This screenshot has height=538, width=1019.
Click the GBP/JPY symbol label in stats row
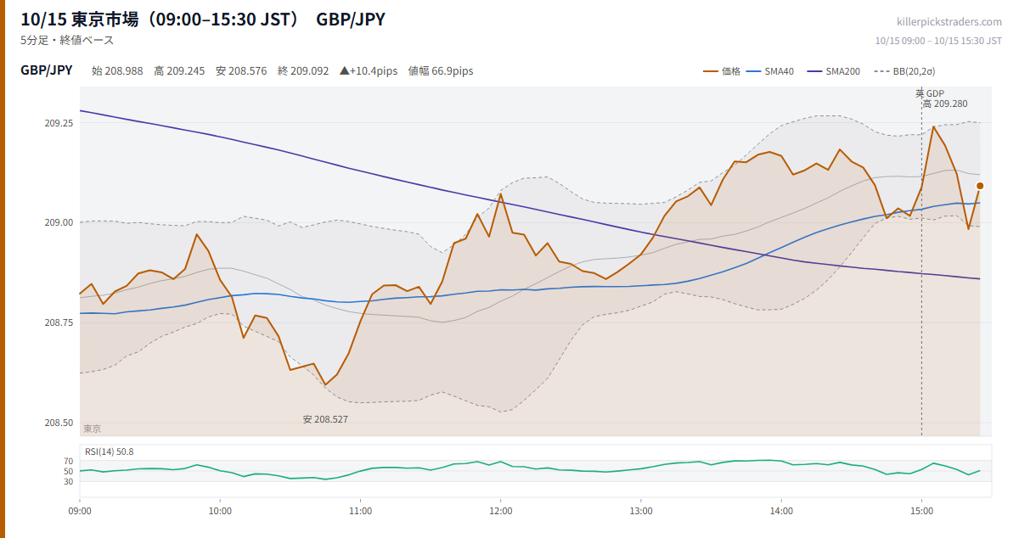click(x=47, y=70)
